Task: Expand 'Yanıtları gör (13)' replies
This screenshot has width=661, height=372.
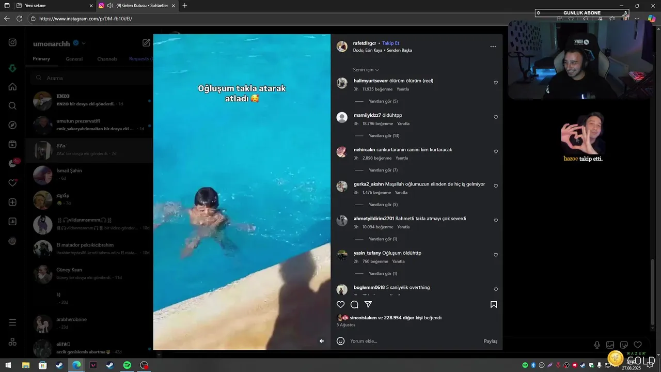Action: pyautogui.click(x=384, y=136)
